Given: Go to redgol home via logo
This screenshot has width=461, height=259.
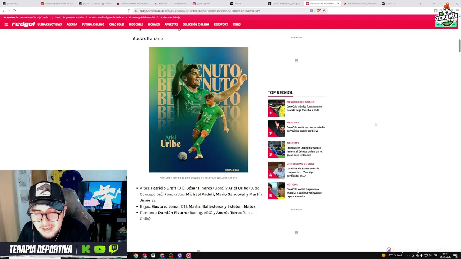Looking at the screenshot, I should pos(23,24).
